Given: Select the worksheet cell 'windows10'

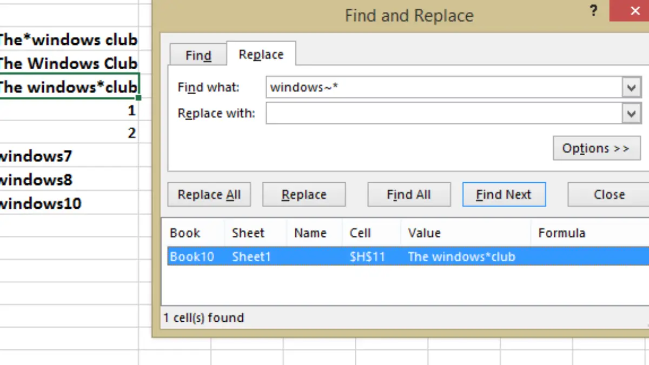Looking at the screenshot, I should (x=69, y=203).
